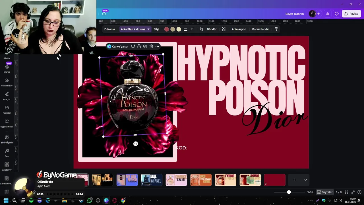
Task: Open the Animasyon panel
Action: click(x=239, y=29)
